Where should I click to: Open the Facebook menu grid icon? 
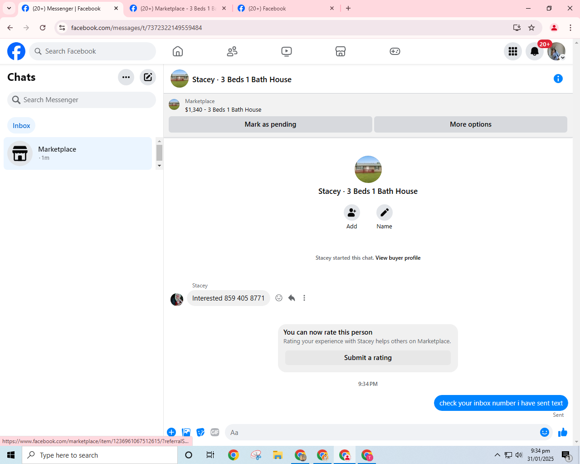tap(513, 51)
